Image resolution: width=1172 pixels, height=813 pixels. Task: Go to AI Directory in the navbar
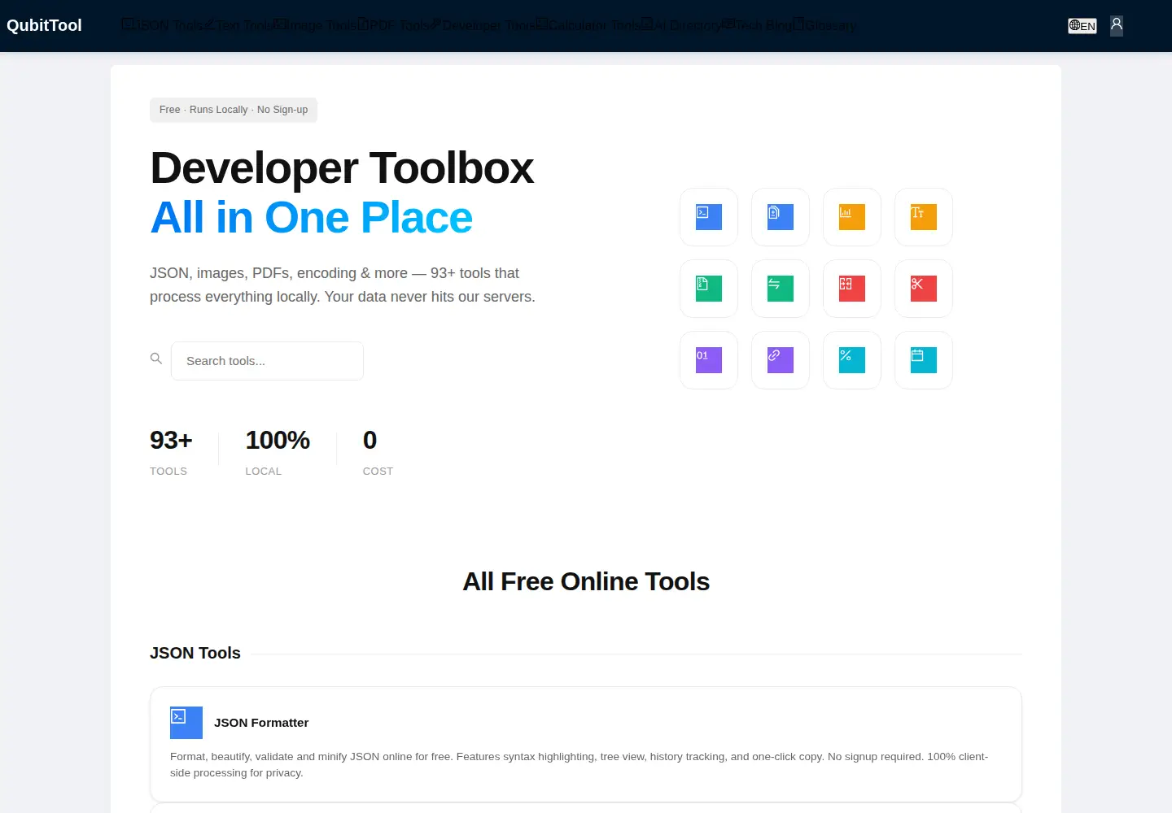click(x=681, y=25)
